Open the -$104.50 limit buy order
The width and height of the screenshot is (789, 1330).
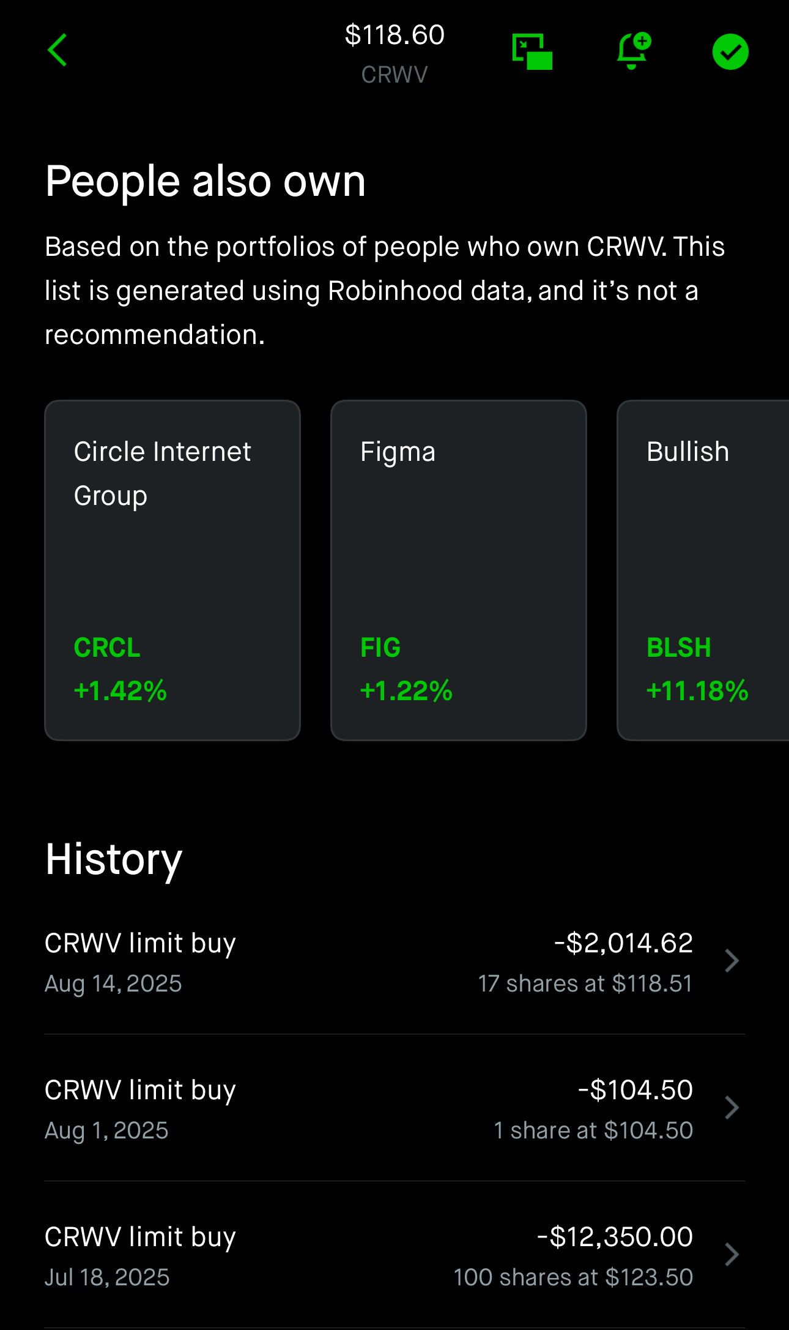click(x=394, y=1108)
